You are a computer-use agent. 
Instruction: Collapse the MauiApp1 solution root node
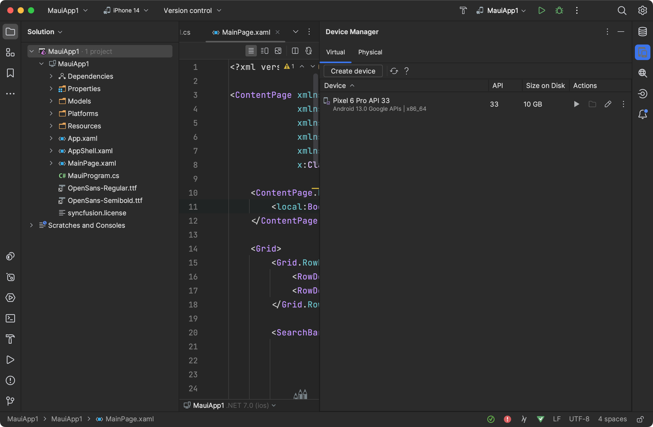(x=32, y=51)
